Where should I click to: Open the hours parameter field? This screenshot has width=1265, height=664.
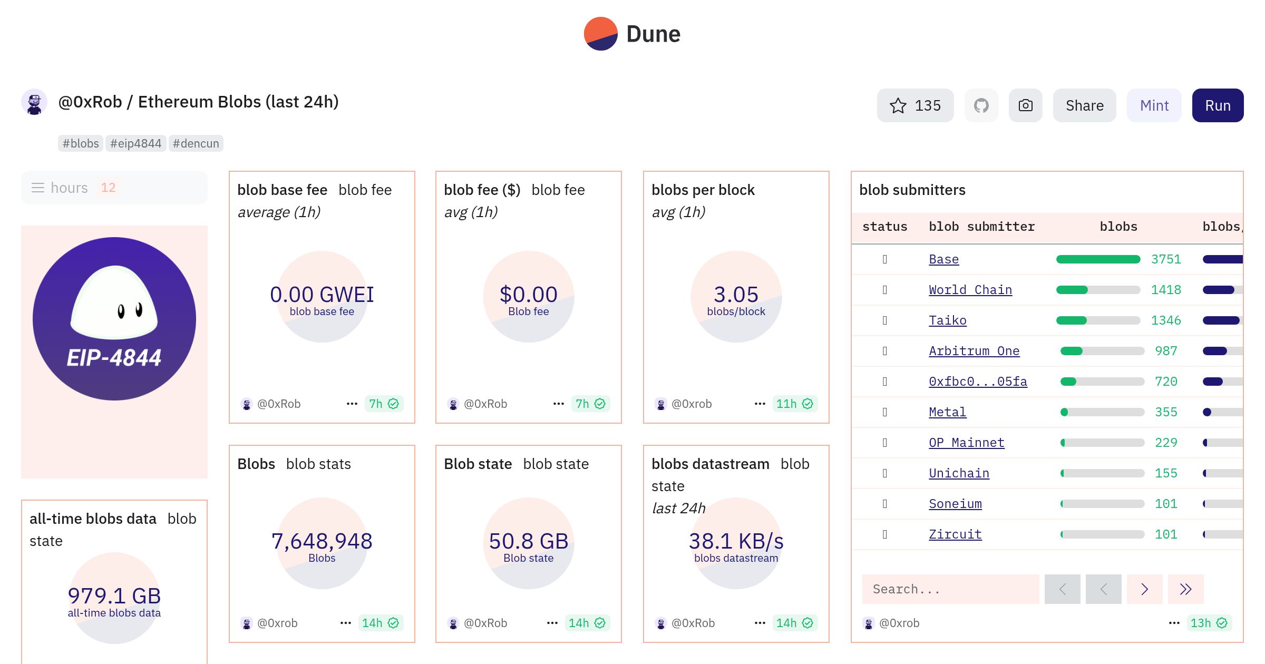pyautogui.click(x=114, y=188)
